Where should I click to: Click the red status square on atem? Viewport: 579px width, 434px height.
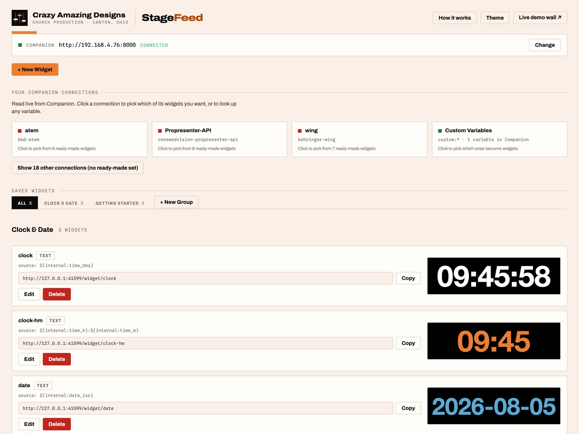coord(20,131)
